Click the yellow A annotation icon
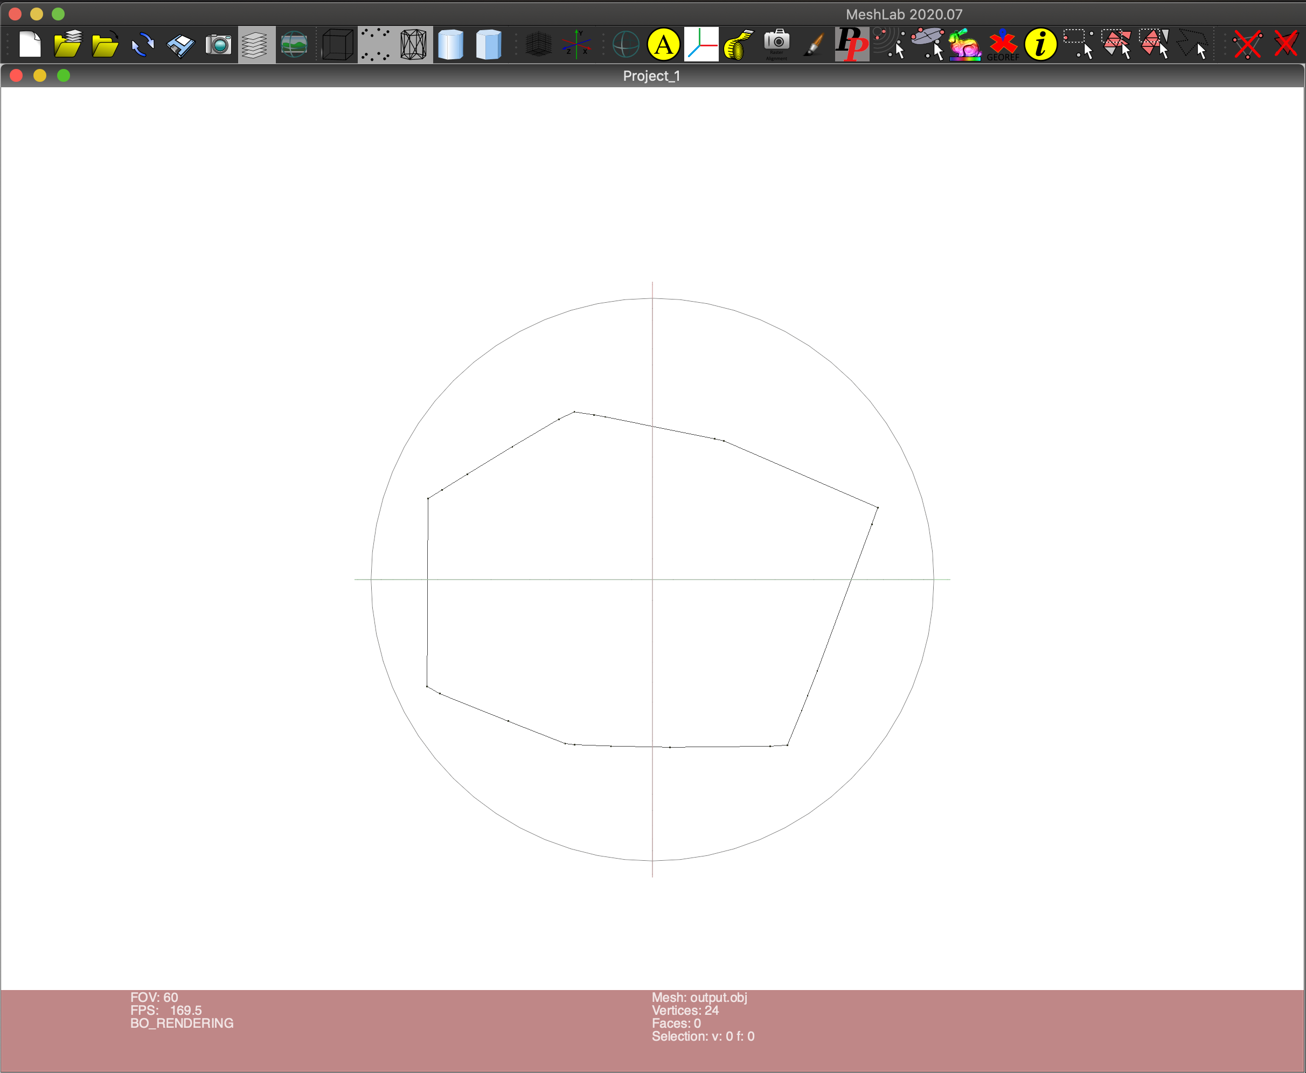The height and width of the screenshot is (1073, 1306). [x=663, y=45]
